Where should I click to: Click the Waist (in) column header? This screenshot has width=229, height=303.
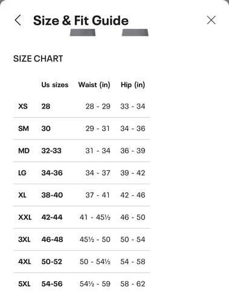tap(94, 85)
